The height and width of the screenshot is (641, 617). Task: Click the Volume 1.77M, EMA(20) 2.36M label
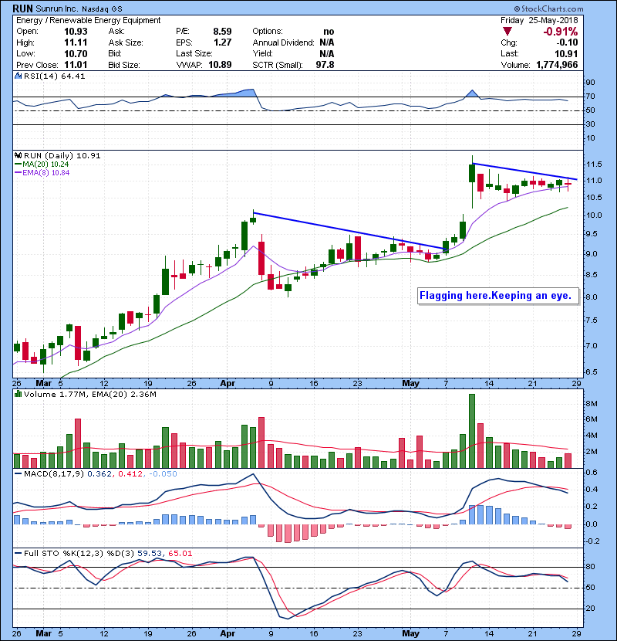(x=89, y=395)
